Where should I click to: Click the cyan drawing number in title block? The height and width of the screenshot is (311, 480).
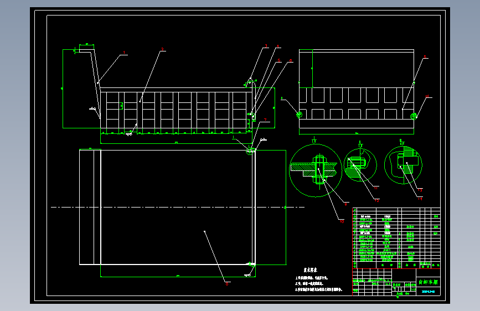[428, 292]
